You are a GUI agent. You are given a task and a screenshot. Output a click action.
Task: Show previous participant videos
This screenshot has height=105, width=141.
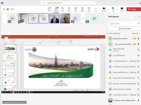(5, 18)
